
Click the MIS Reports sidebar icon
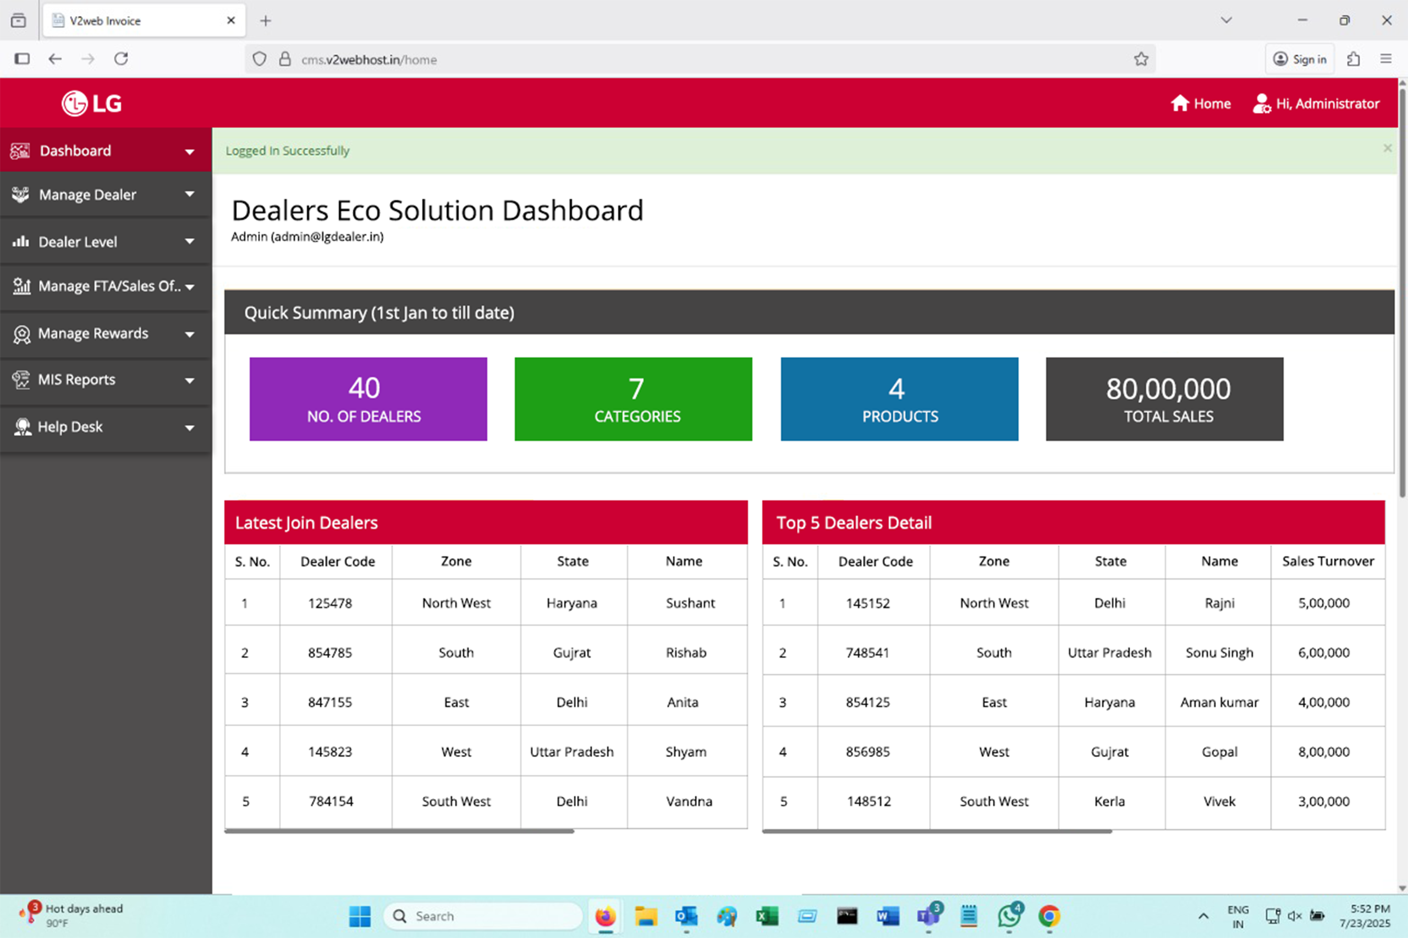[x=21, y=380]
